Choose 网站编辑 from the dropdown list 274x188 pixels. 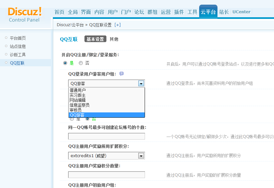click(x=107, y=100)
